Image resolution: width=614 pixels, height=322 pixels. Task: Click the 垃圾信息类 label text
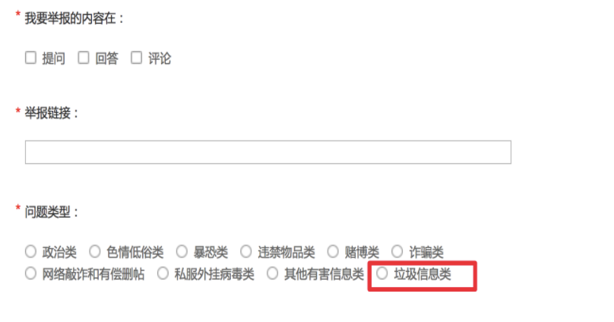[x=423, y=274]
